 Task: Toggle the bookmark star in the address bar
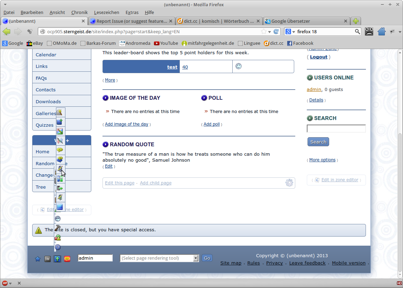coord(263,31)
